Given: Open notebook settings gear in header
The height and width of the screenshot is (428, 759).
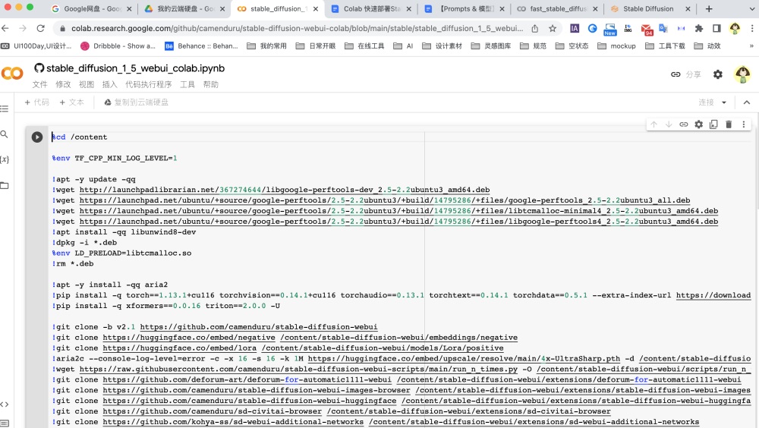Looking at the screenshot, I should [x=717, y=74].
